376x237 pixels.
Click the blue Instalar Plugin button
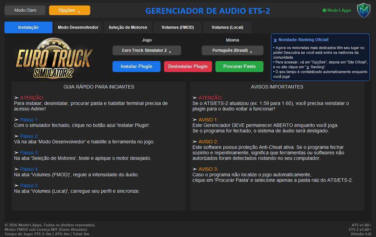click(x=137, y=67)
